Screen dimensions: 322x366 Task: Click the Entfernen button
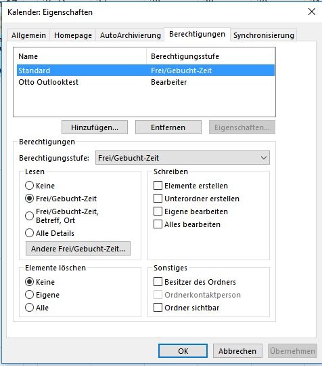pyautogui.click(x=168, y=127)
